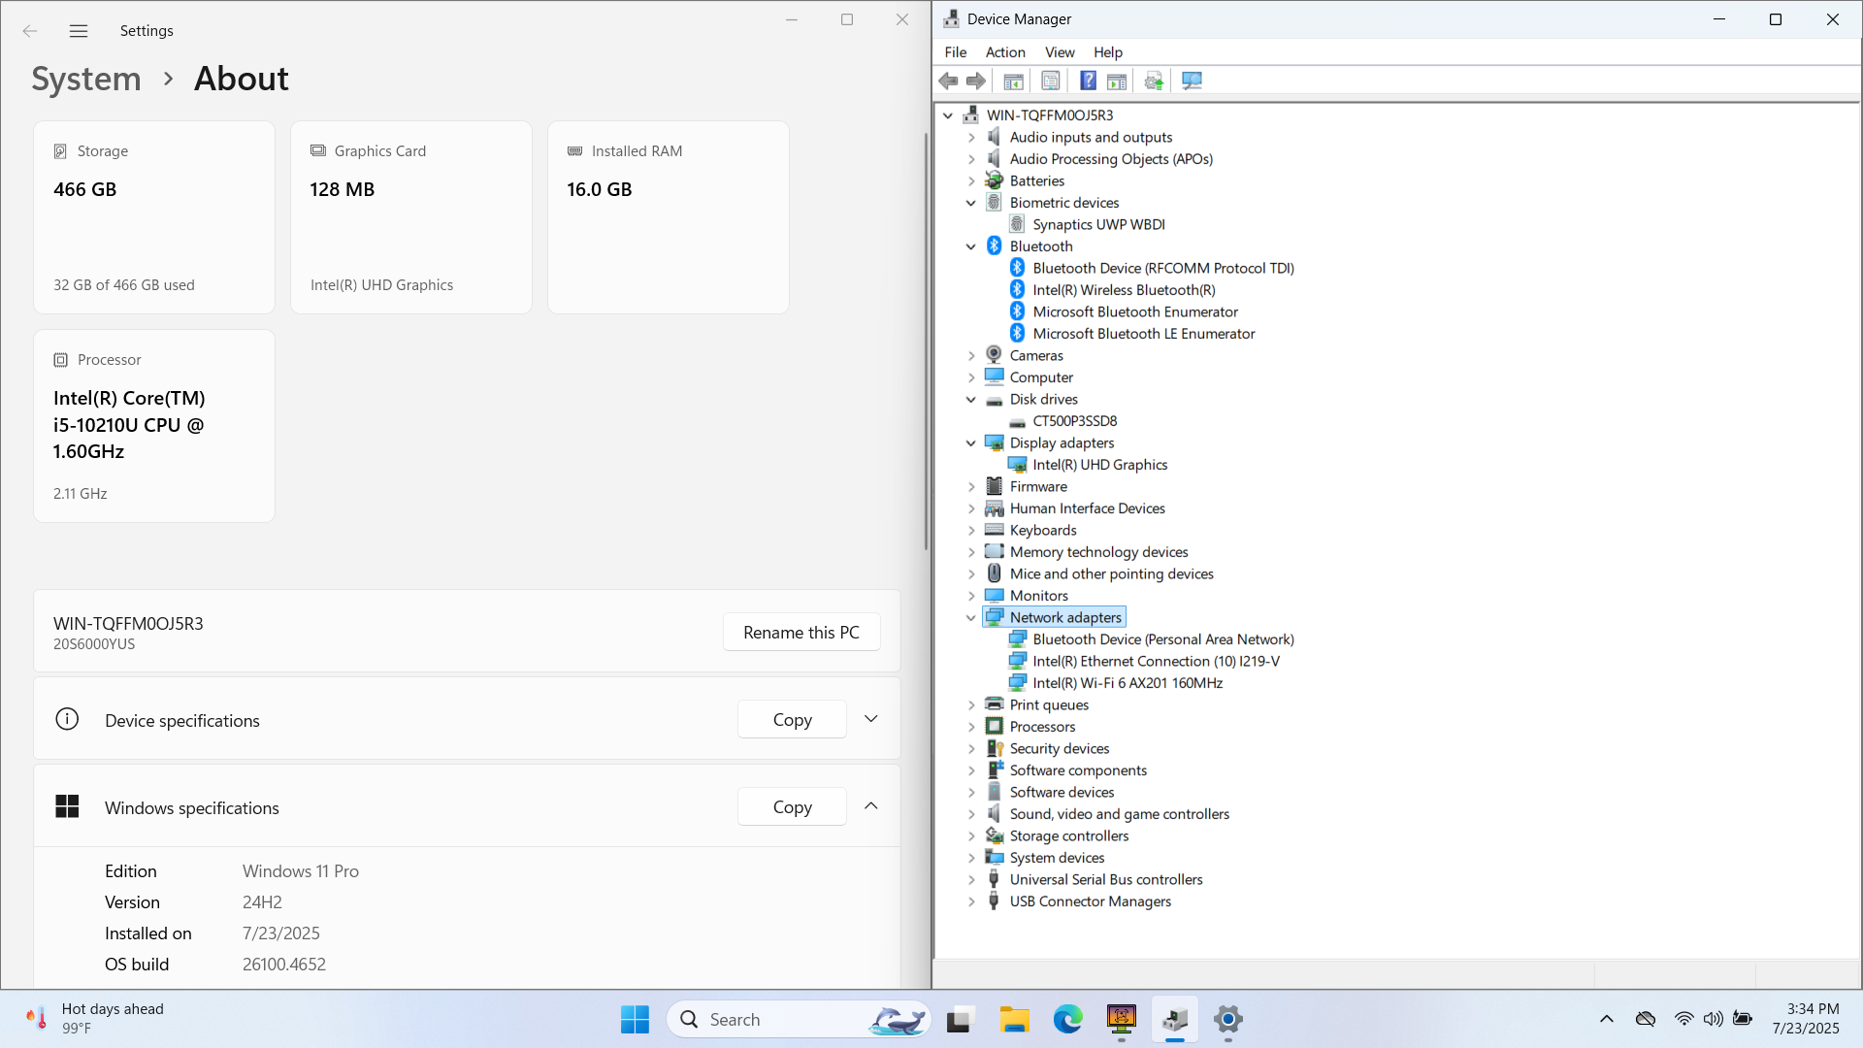Click the Storage card showing 466 GB
This screenshot has width=1863, height=1048.
point(154,217)
